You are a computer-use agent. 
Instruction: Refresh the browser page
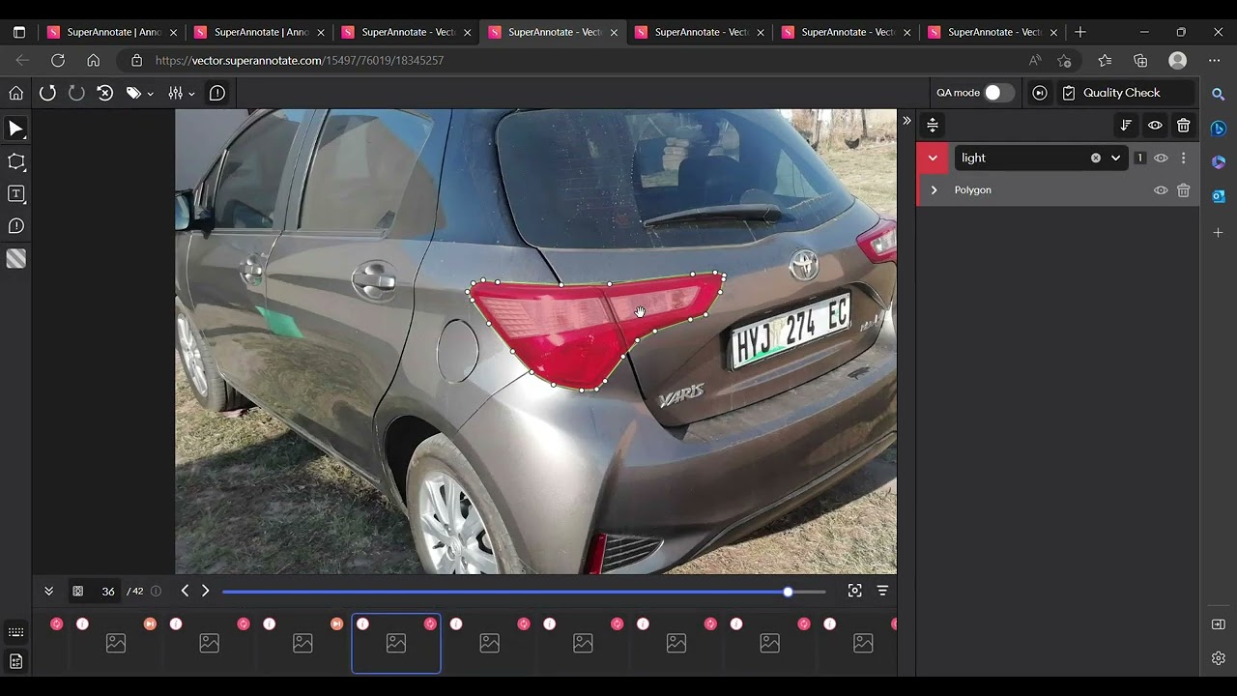(x=58, y=60)
